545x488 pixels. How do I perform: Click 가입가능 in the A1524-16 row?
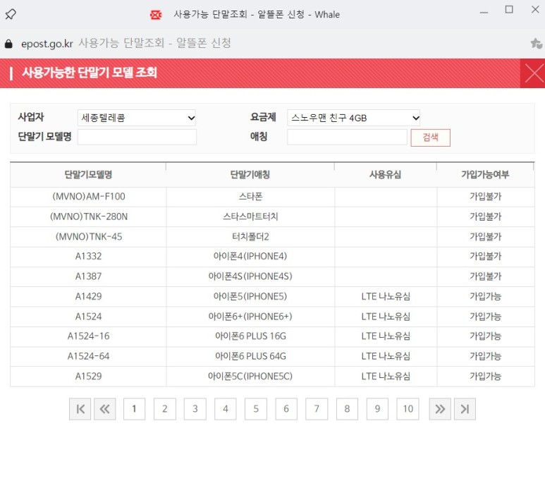486,336
